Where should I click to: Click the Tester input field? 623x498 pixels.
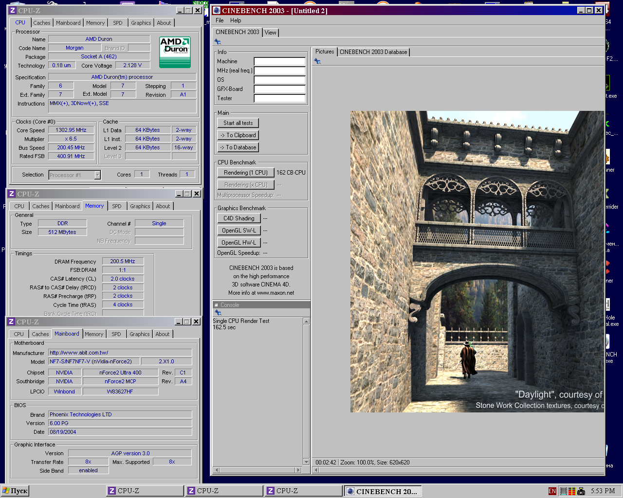pos(280,98)
